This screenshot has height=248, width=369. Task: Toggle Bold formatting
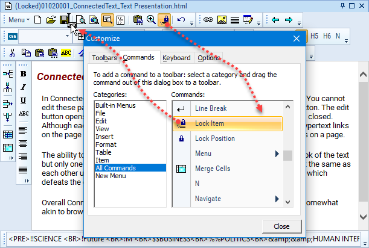coord(23,73)
